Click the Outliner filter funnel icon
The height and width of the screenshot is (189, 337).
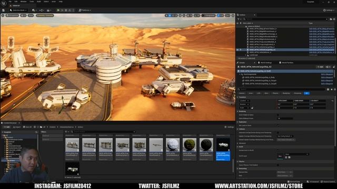click(x=239, y=19)
